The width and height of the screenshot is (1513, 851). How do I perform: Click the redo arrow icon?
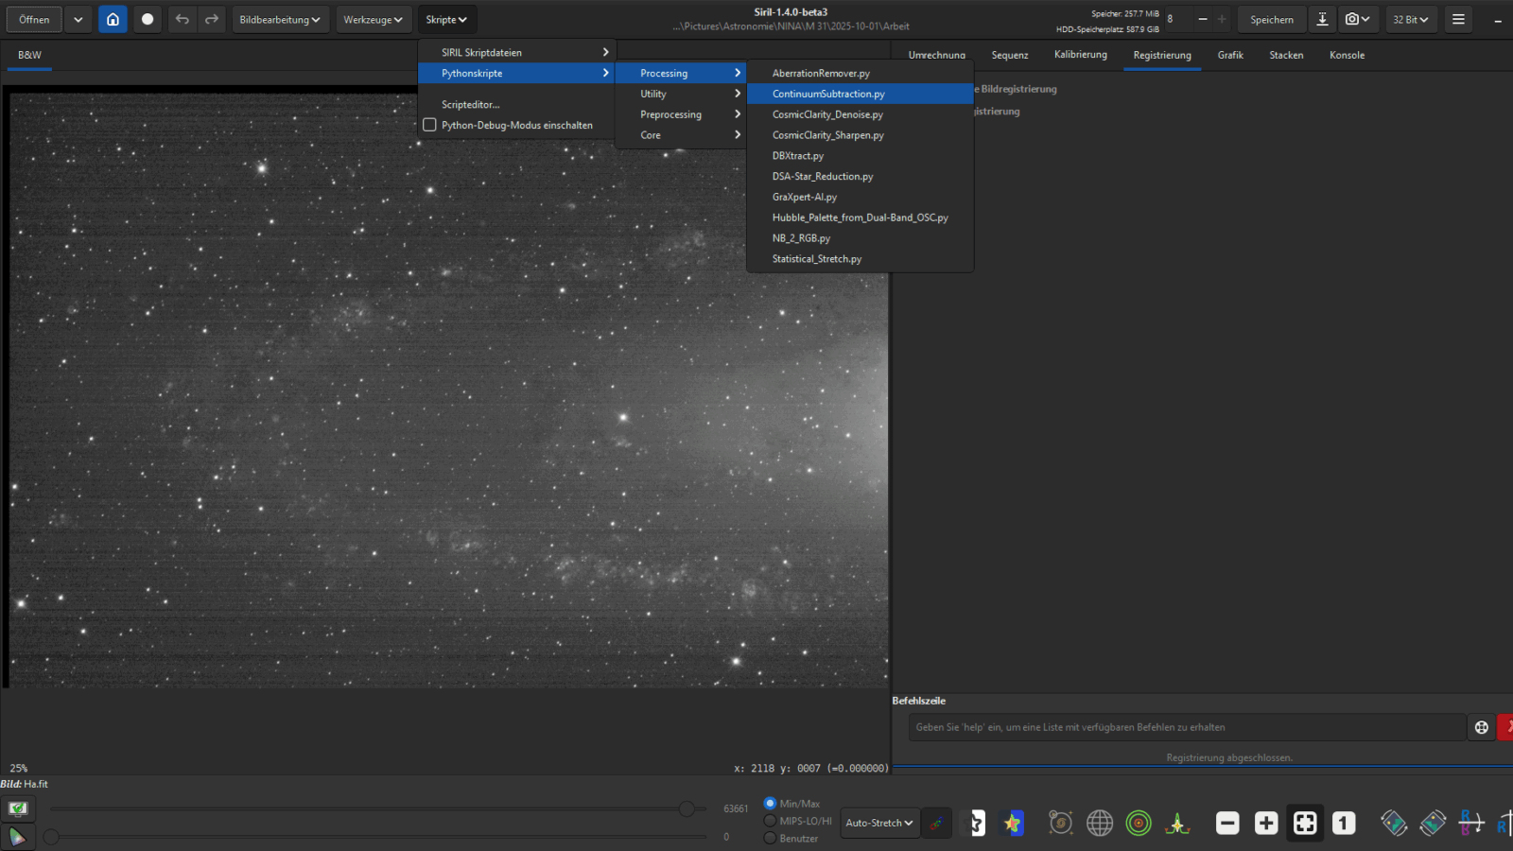(x=212, y=19)
